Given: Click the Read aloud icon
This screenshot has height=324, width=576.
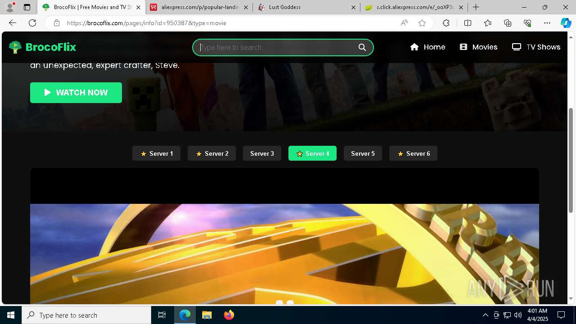Looking at the screenshot, I should (x=404, y=23).
